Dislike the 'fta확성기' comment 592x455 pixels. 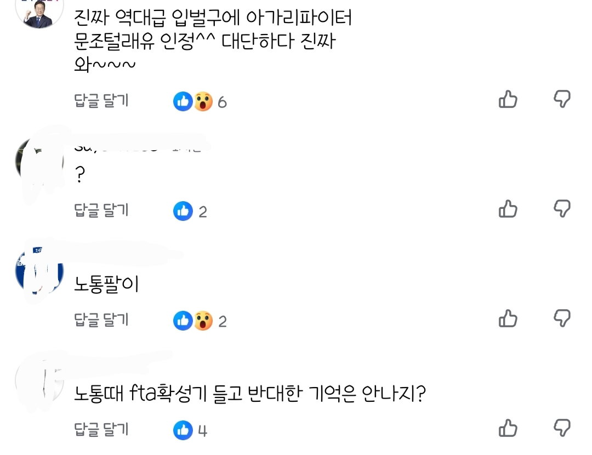(562, 428)
